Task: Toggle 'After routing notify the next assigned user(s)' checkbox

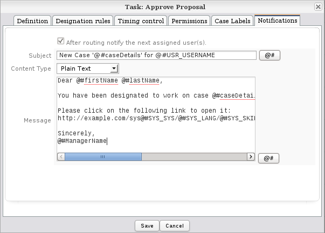Action: point(60,42)
